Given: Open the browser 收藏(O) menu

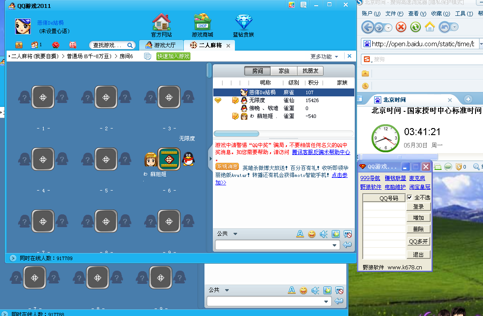Looking at the screenshot, I should click(441, 14).
